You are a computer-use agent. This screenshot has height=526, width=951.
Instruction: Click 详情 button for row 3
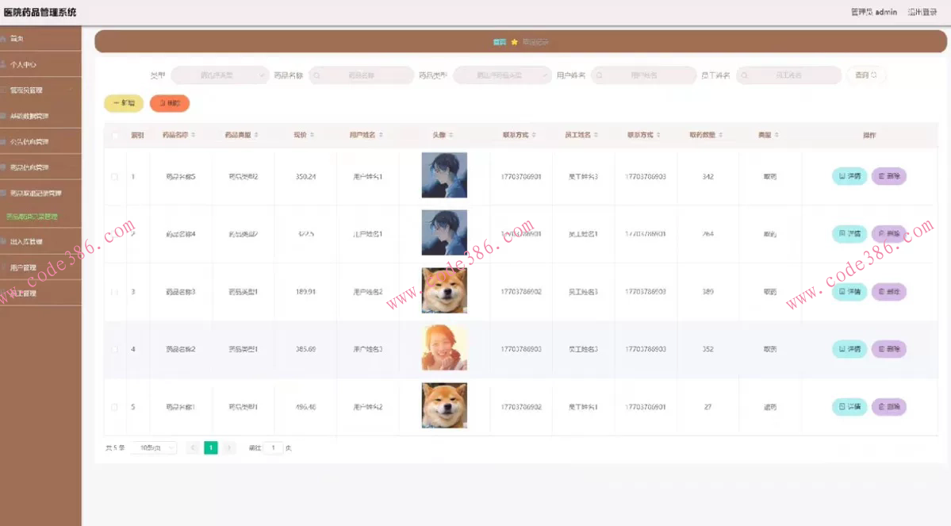click(849, 292)
